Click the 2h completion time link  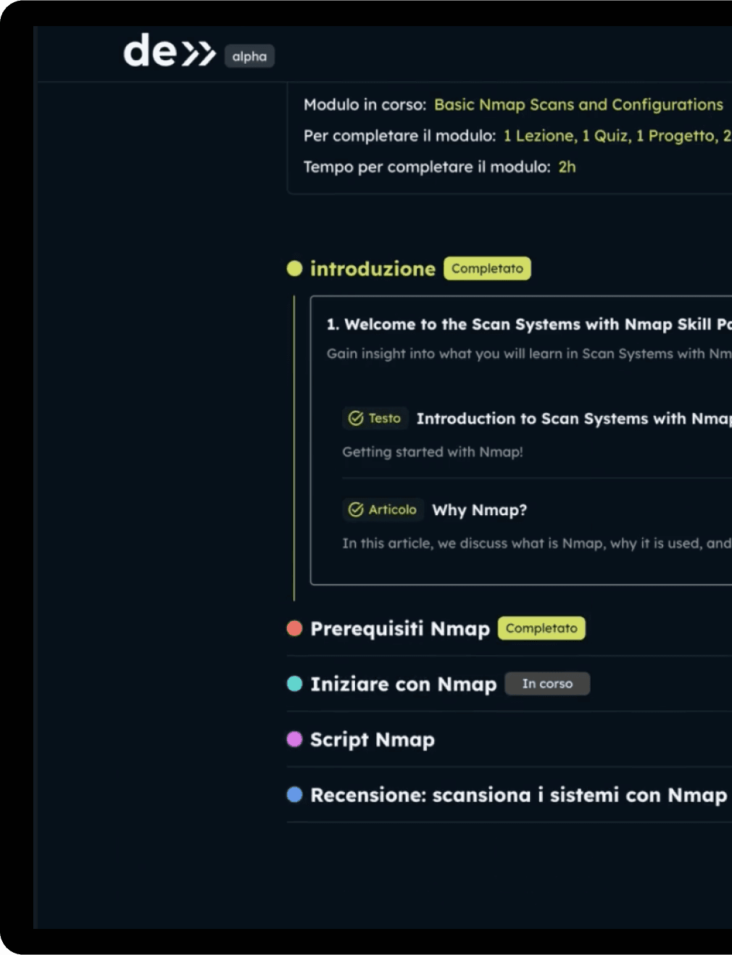point(567,167)
